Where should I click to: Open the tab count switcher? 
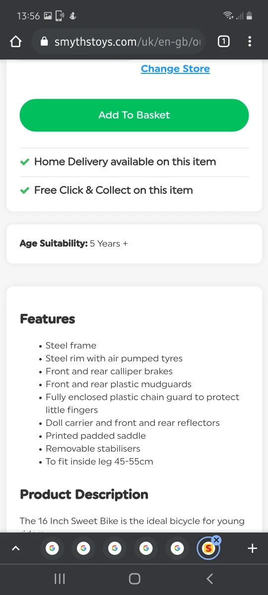pos(223,42)
